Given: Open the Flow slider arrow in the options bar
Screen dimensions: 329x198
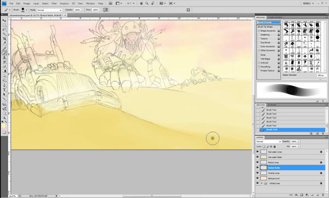Looking at the screenshot, I should point(100,10).
